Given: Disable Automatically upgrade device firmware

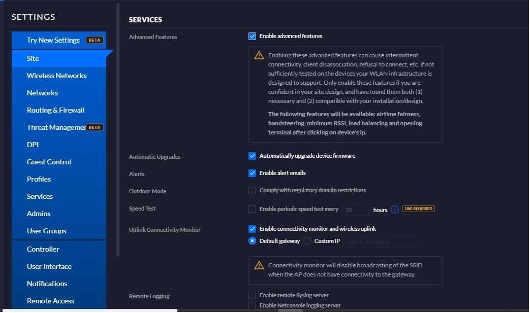Looking at the screenshot, I should pos(252,156).
